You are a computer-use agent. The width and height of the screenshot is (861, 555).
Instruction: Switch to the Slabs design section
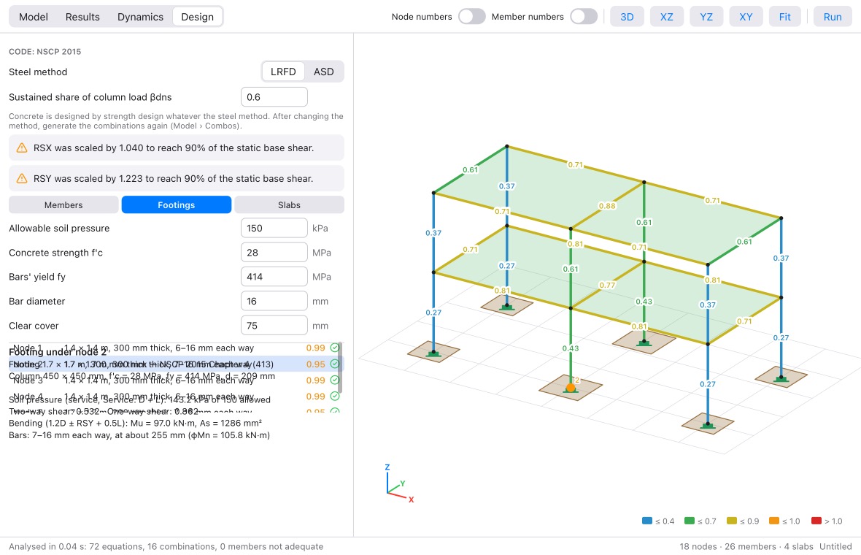290,205
